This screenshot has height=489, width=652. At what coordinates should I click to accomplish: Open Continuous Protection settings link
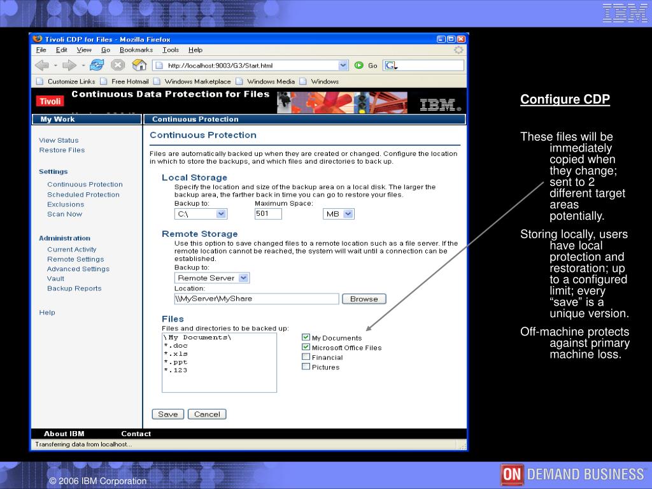click(85, 184)
